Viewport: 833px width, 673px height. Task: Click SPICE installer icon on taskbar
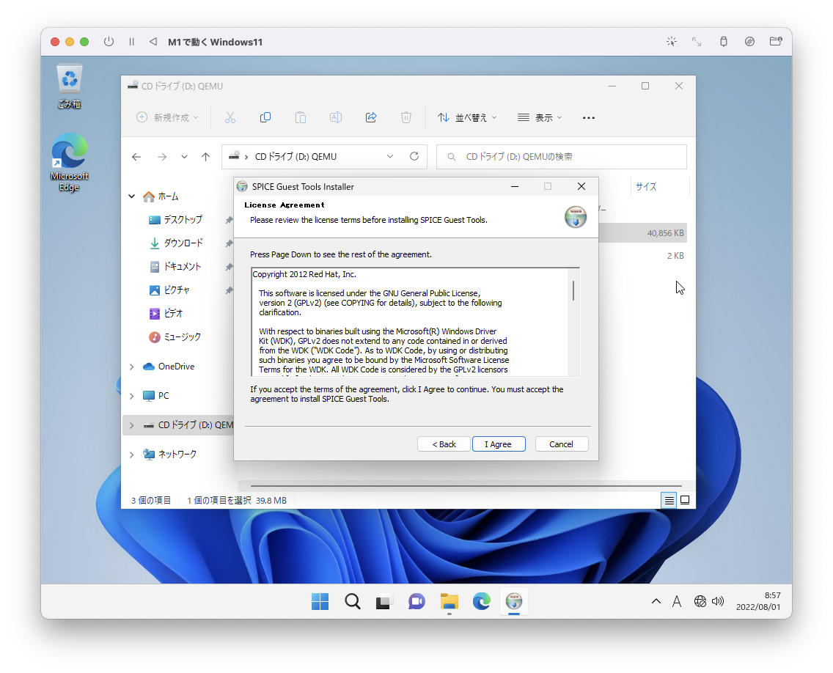tap(514, 601)
